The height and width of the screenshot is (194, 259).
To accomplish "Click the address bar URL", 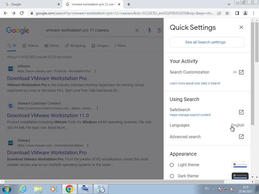I will click(125, 13).
